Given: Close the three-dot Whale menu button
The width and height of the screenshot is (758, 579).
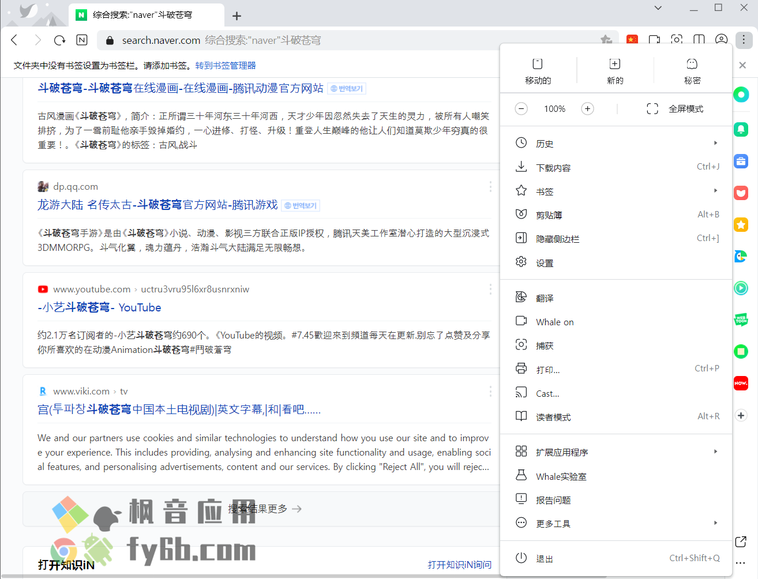Looking at the screenshot, I should pos(744,40).
